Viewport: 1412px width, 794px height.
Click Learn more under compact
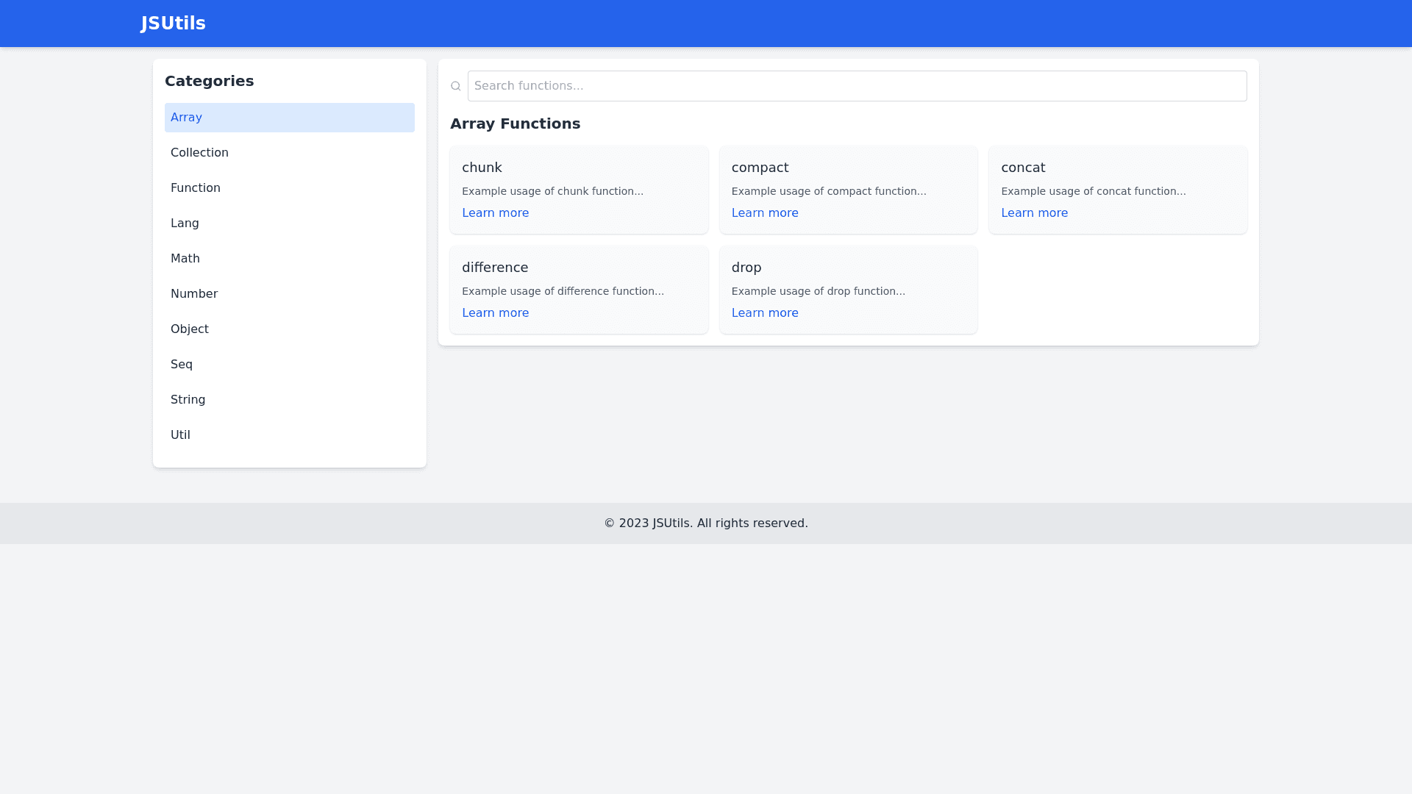click(x=765, y=213)
